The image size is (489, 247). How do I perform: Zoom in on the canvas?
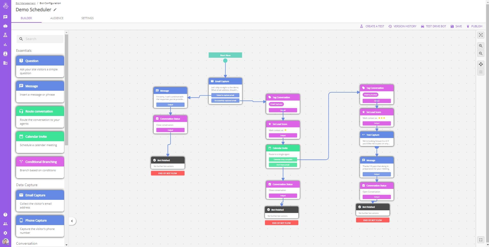pos(481,46)
